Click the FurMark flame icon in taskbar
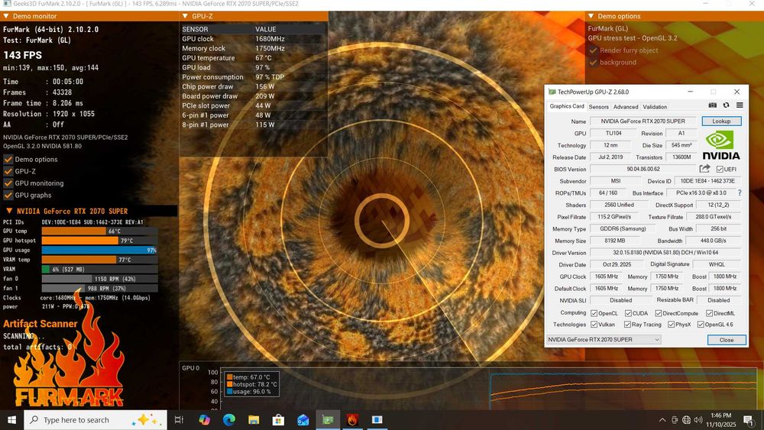The width and height of the screenshot is (764, 430). 351,420
